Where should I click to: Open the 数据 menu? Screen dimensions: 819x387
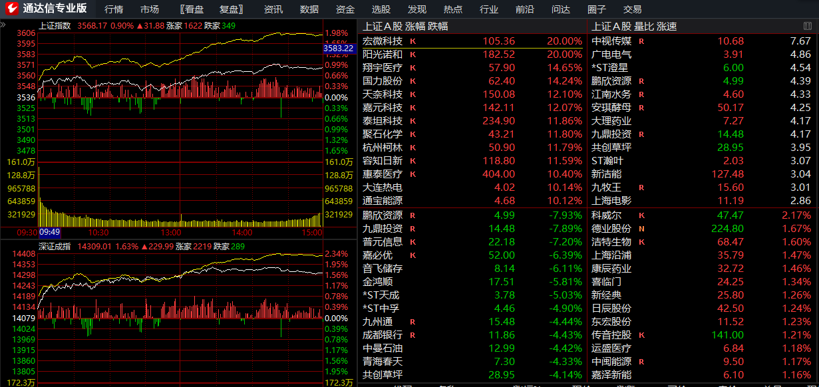[309, 9]
